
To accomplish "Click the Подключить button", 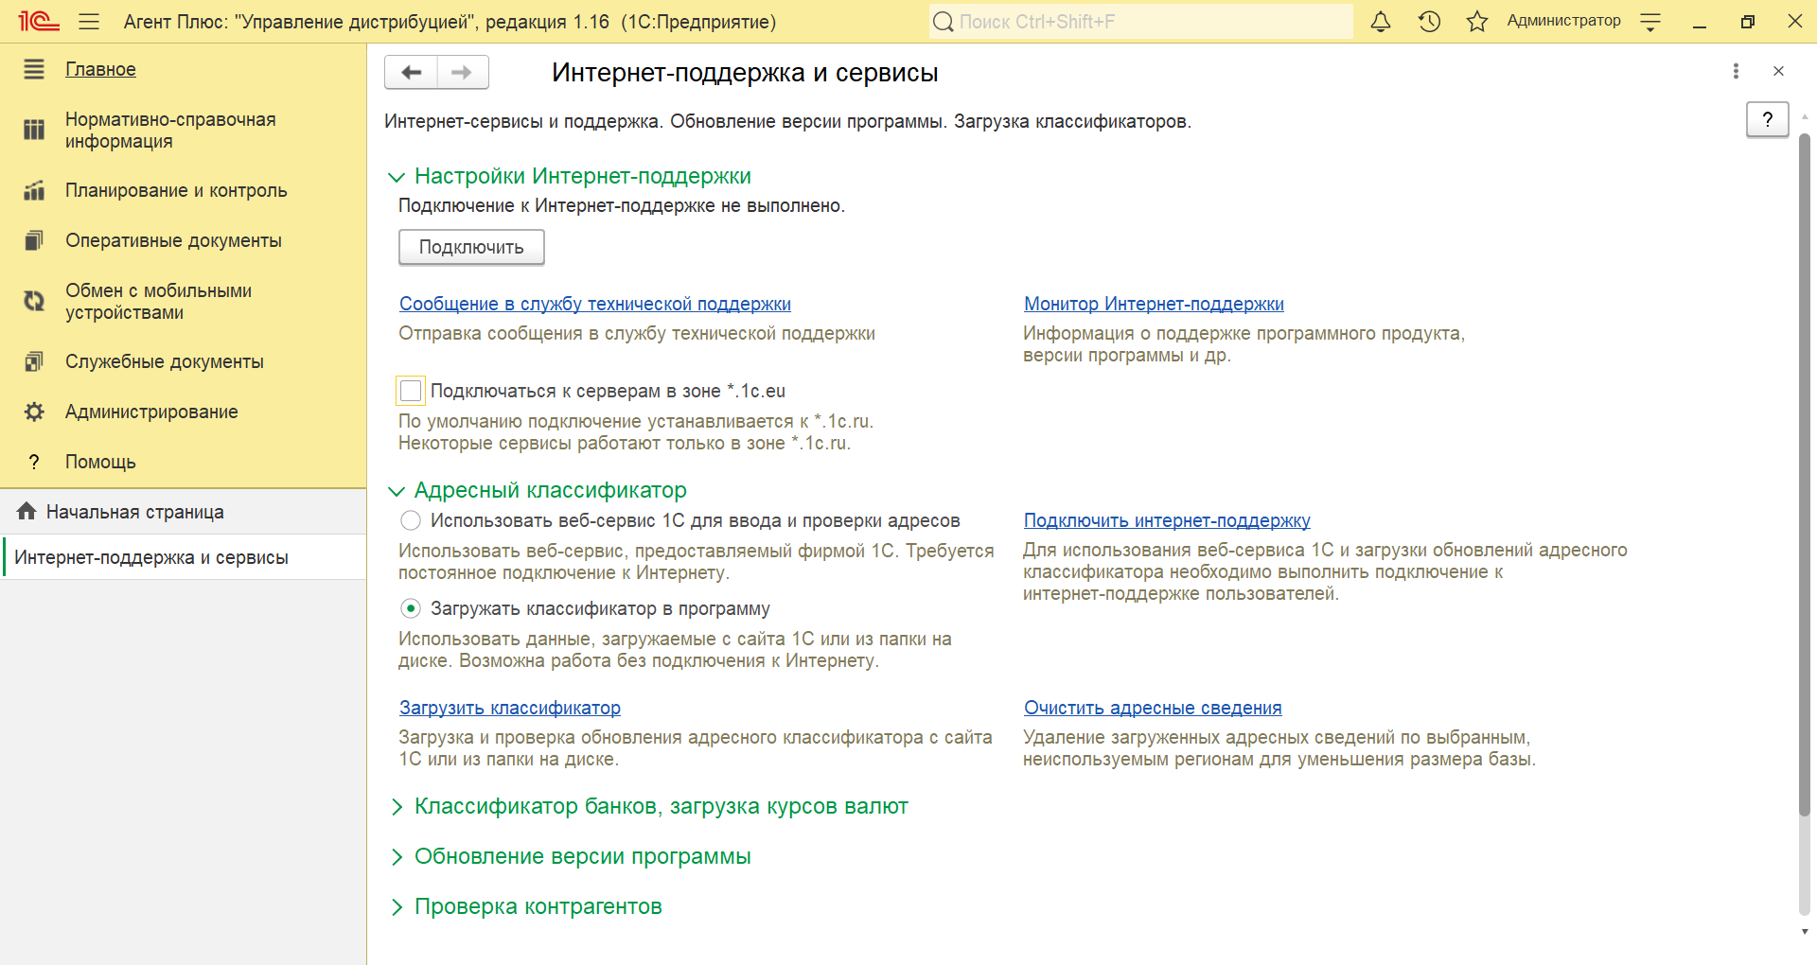I will pos(471,247).
